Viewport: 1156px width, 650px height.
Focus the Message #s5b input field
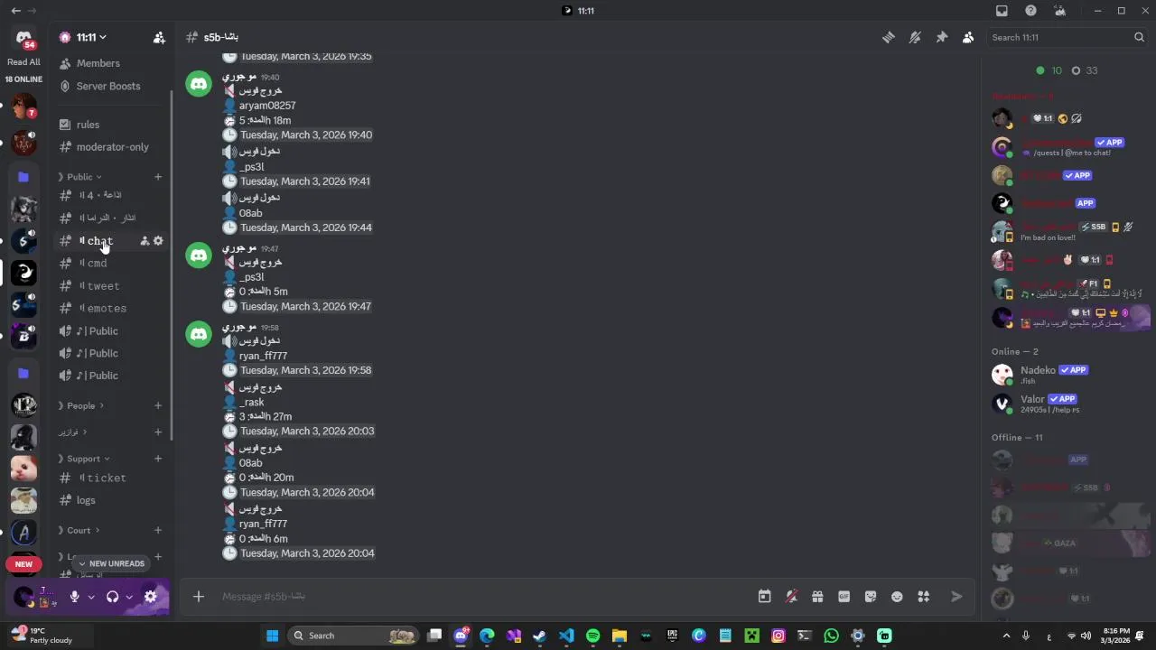(x=483, y=596)
